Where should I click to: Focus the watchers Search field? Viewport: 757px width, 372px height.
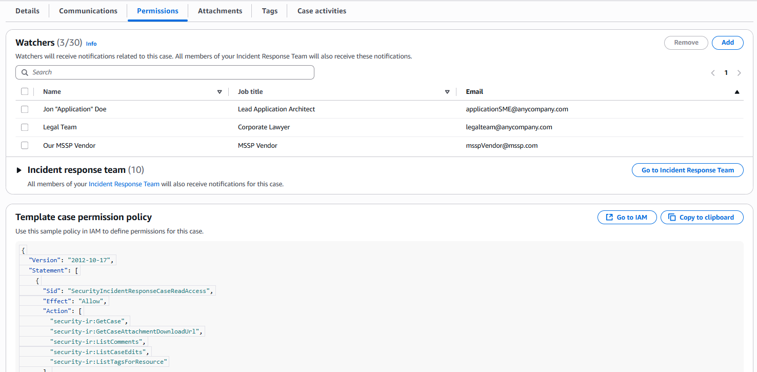[165, 72]
